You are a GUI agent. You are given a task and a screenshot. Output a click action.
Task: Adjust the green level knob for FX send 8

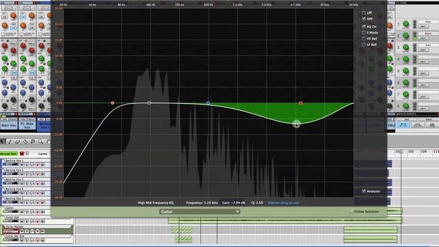(405, 106)
